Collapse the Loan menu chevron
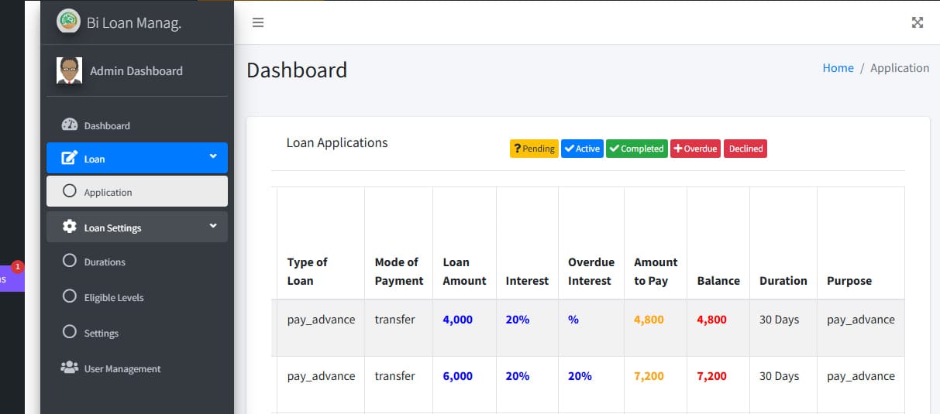 coord(213,157)
